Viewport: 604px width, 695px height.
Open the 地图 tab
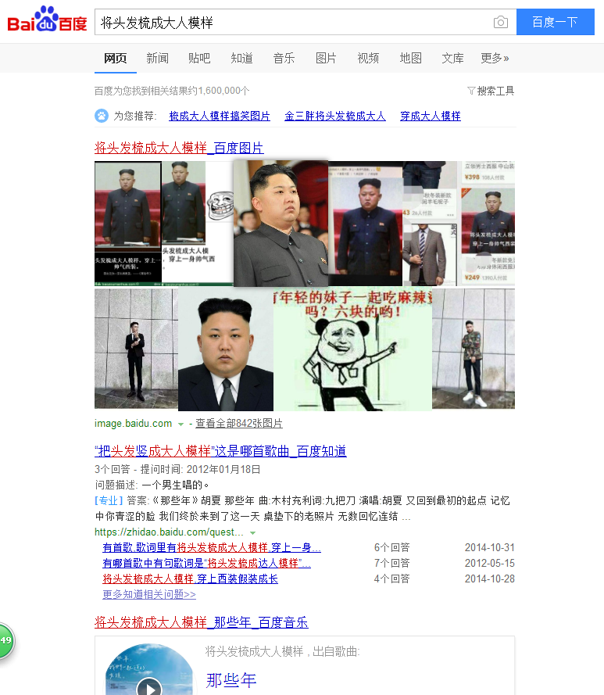click(x=411, y=58)
